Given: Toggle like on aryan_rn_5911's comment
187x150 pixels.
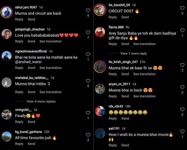Looking at the screenshot, I should point(182,87).
